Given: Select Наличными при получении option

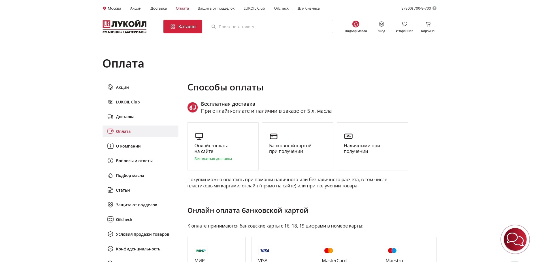Looking at the screenshot, I should pos(372,146).
